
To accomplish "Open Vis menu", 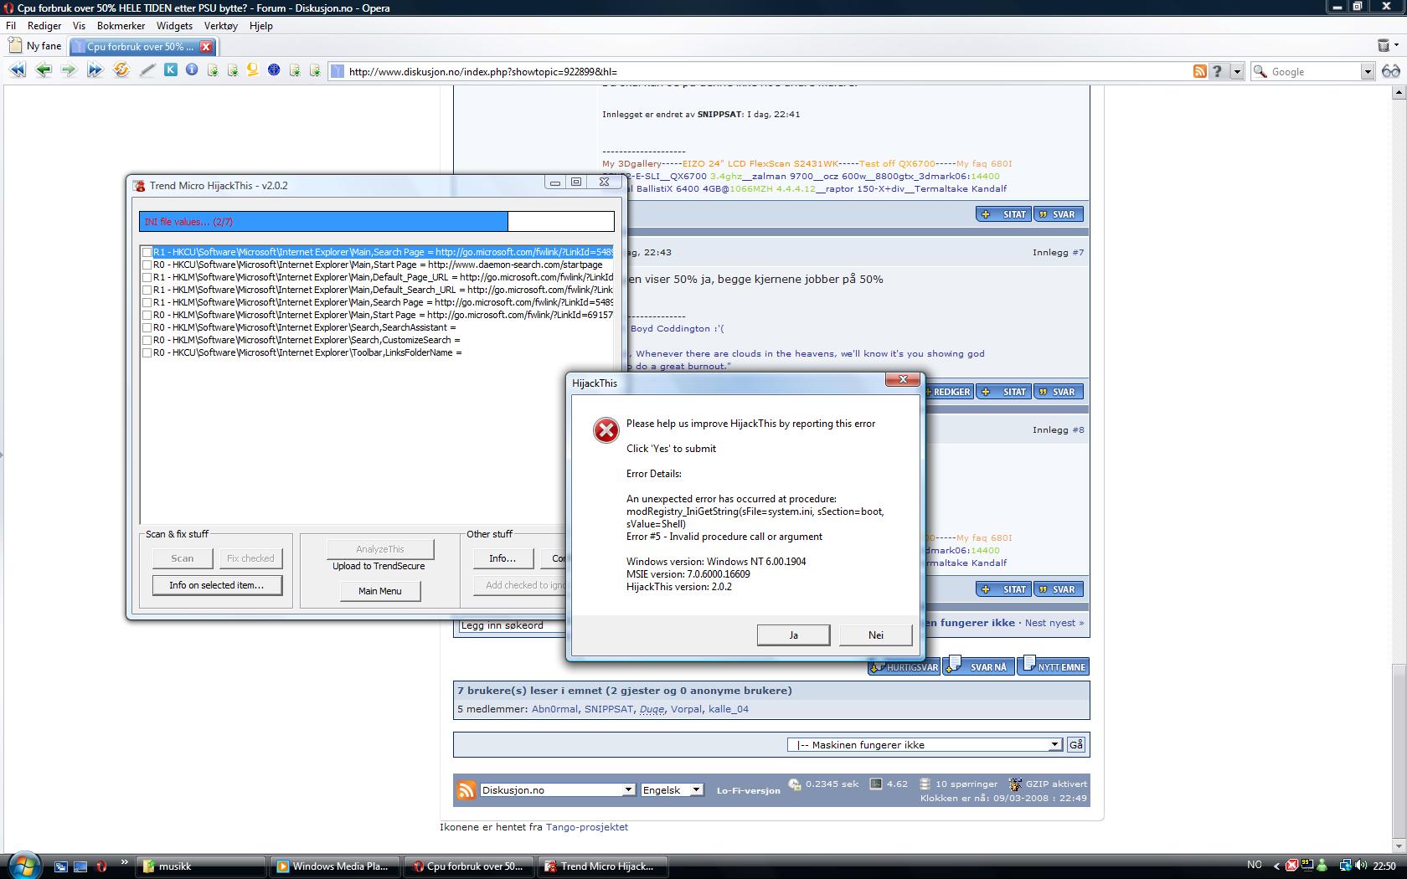I will [x=79, y=26].
